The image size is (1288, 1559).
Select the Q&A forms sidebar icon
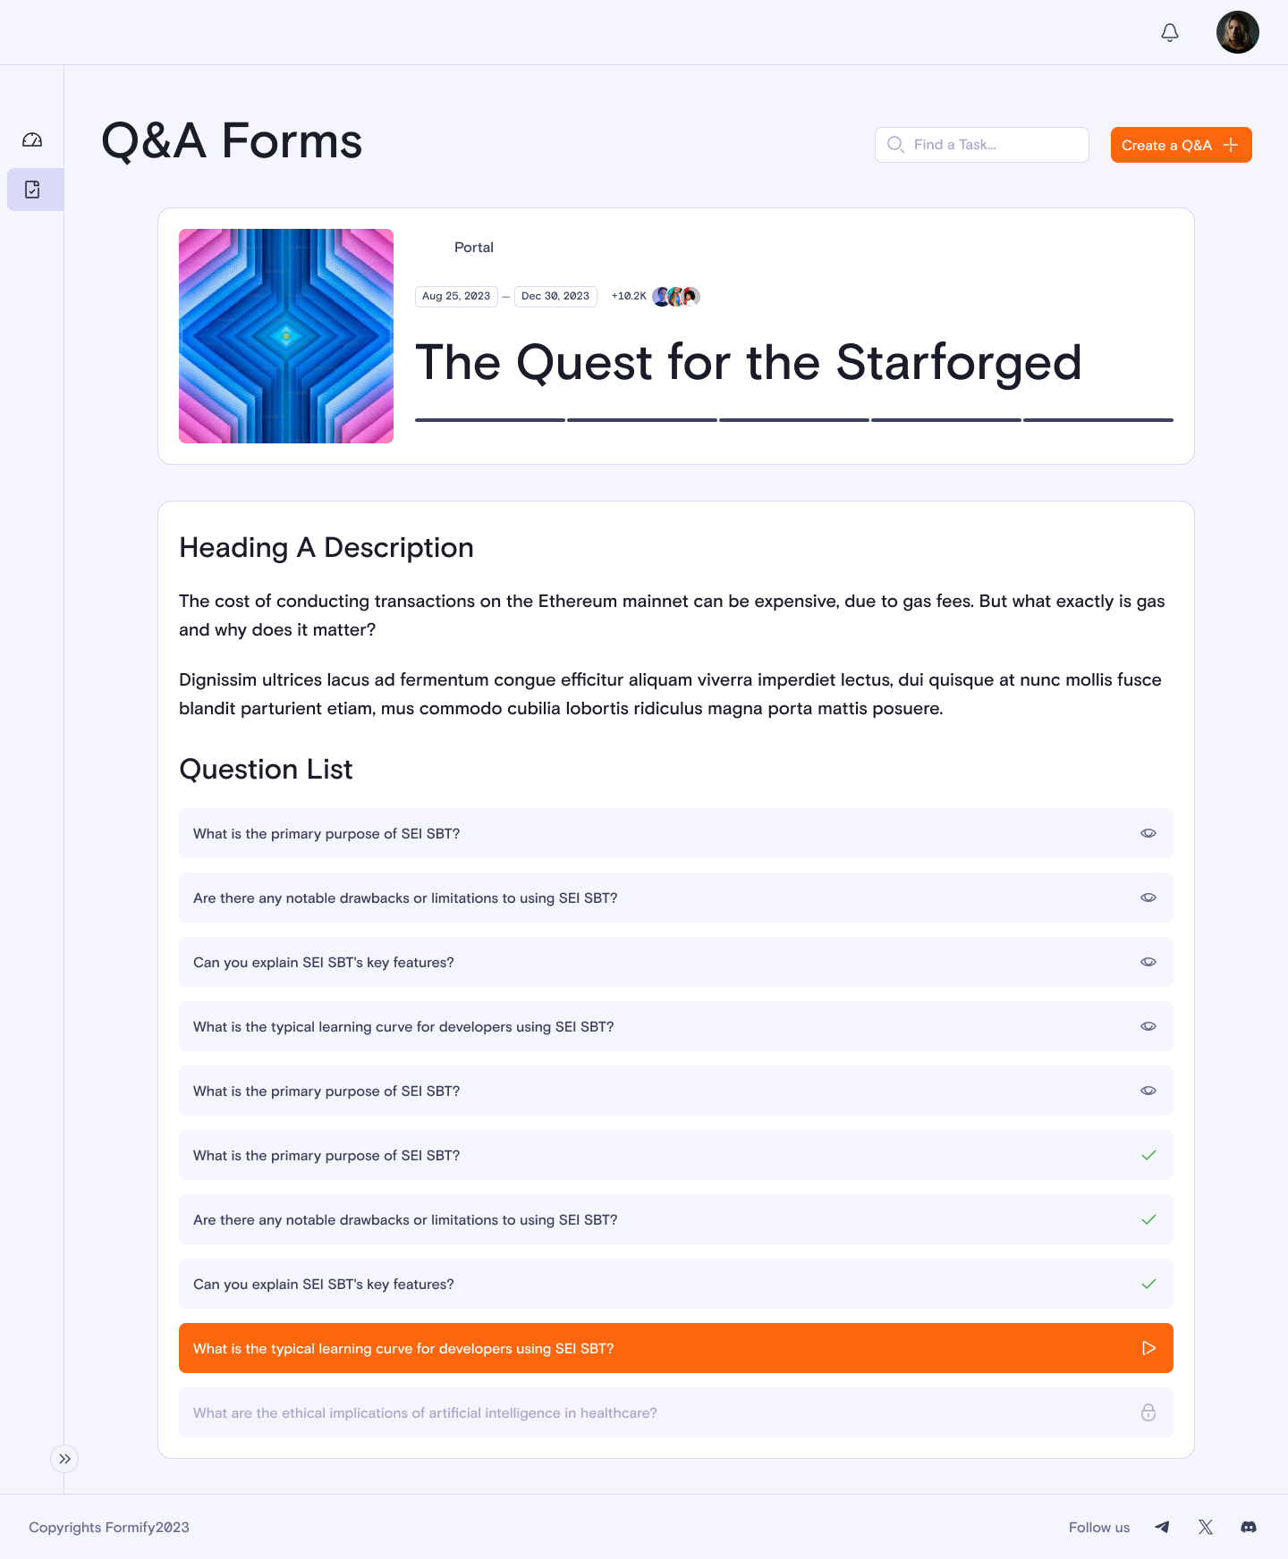click(x=32, y=190)
